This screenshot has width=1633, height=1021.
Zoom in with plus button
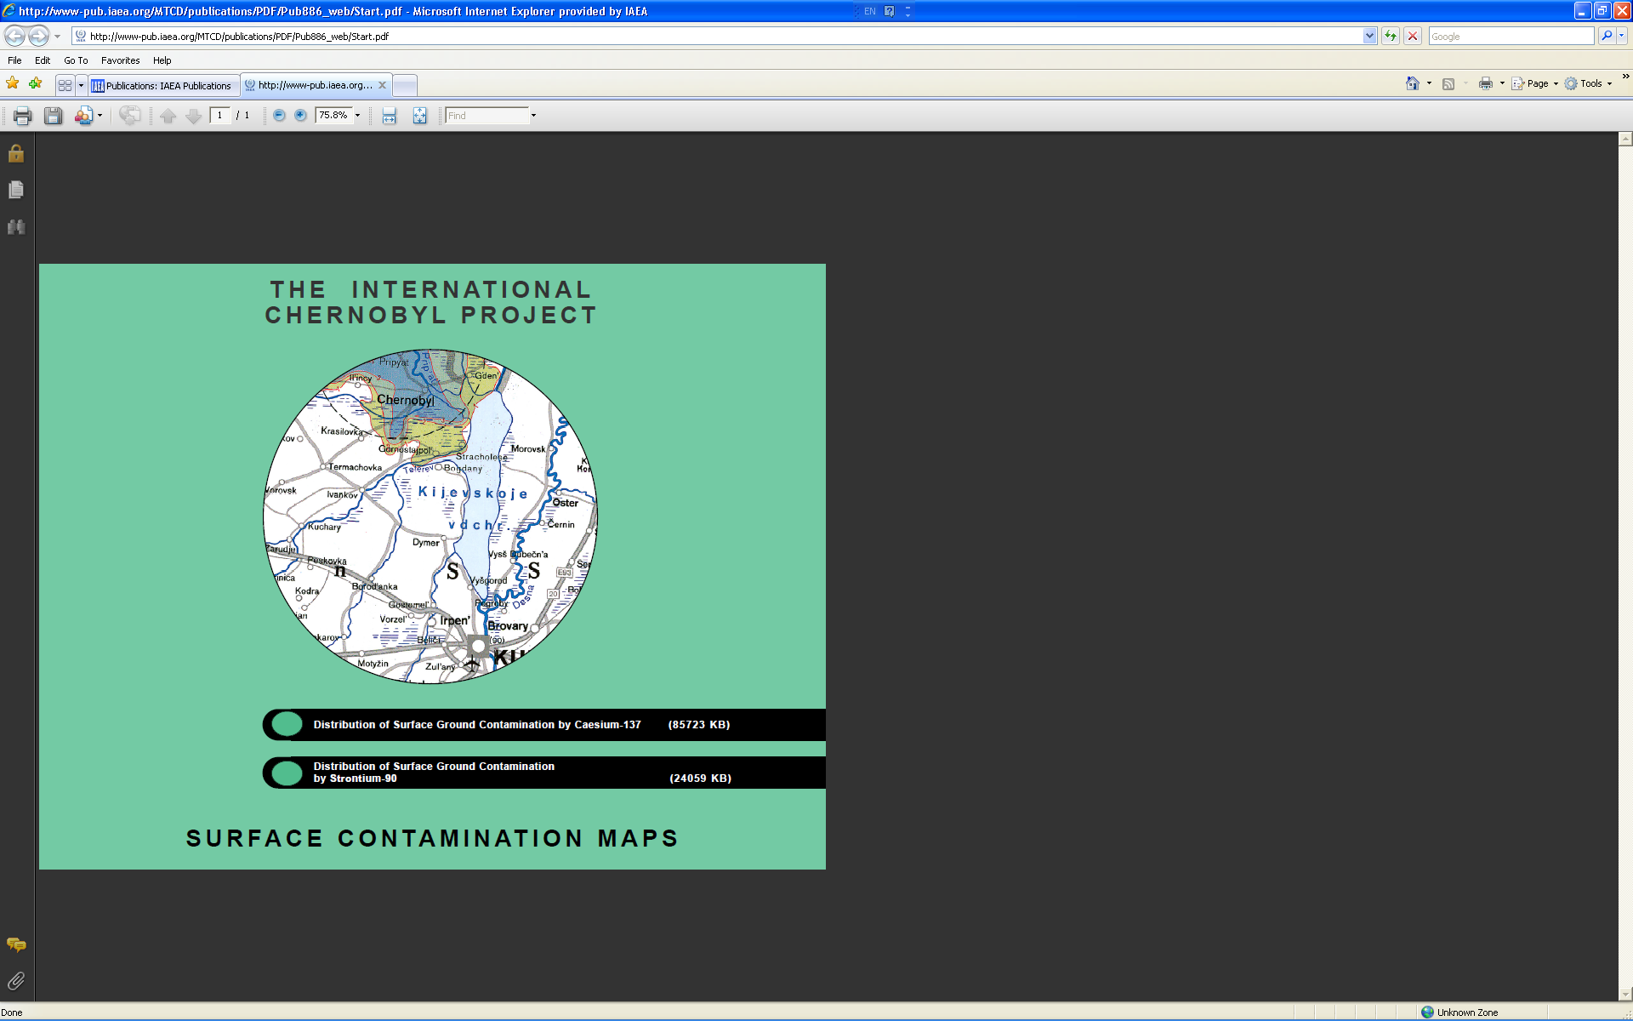pyautogui.click(x=300, y=116)
